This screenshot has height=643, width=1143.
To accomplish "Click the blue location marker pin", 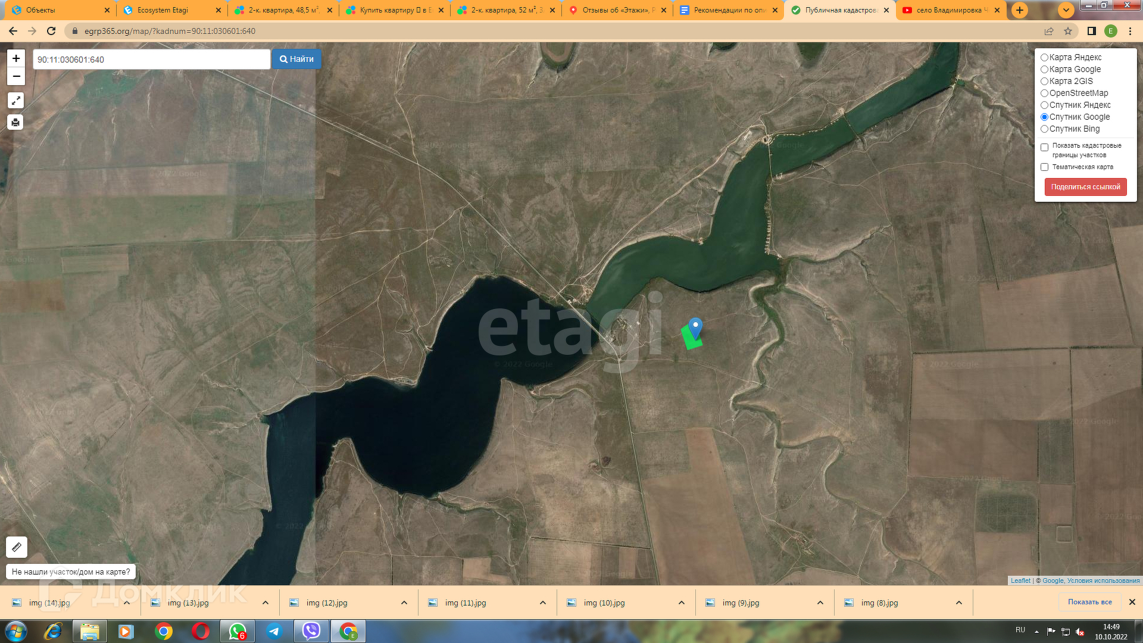I will 695,327.
